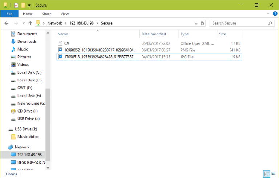Refresh the Secure folder view
279x178 pixels.
click(x=203, y=23)
